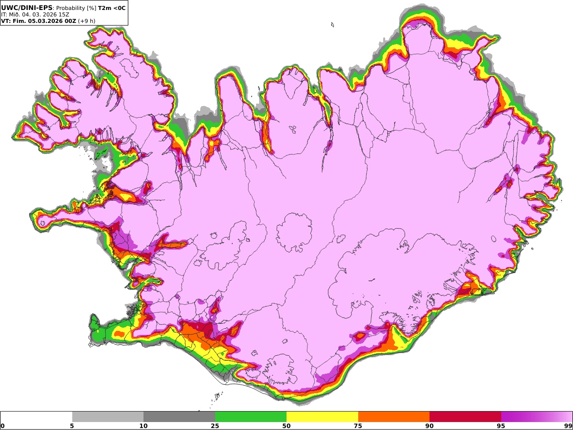Click the valid time line 'VT: Fim. 05.03.2026 00Z'
The height and width of the screenshot is (430, 573).
click(x=39, y=21)
